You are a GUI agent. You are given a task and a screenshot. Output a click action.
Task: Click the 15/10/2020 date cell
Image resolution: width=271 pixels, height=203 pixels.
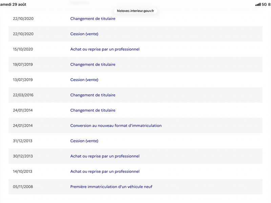coord(23,49)
